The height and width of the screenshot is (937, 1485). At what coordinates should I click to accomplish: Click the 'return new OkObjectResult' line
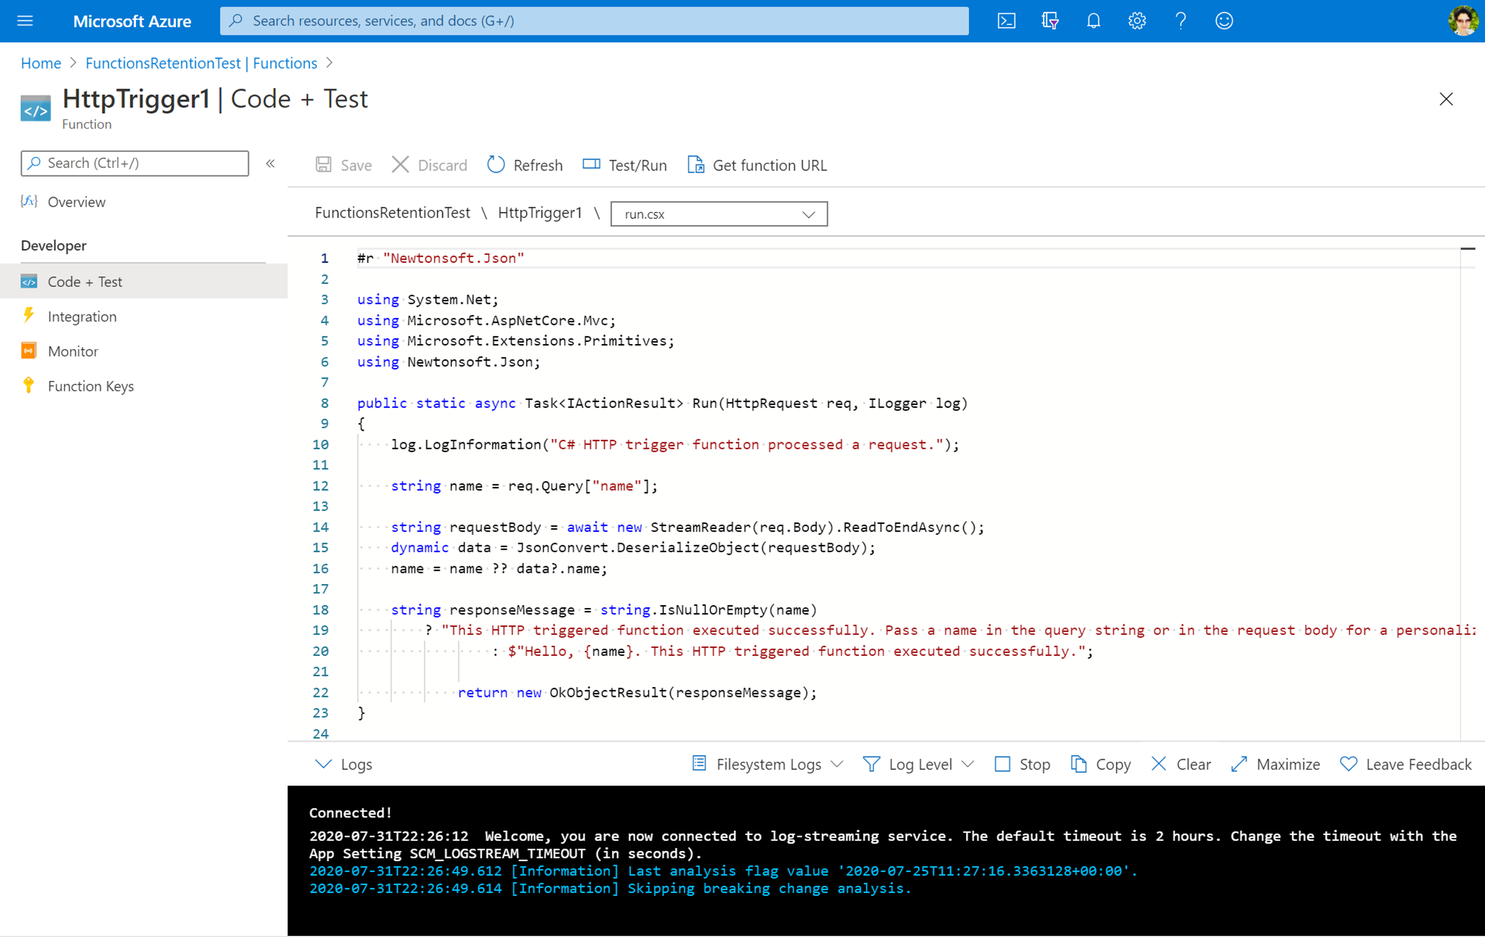(x=637, y=692)
